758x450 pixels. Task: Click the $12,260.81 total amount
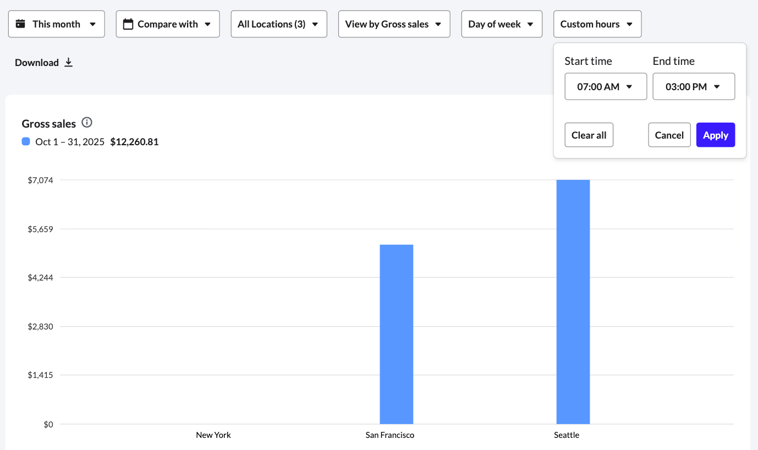tap(134, 141)
